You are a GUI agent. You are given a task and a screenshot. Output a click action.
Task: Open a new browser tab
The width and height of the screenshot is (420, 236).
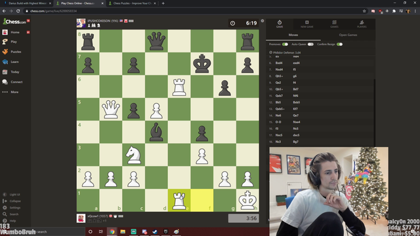(163, 3)
